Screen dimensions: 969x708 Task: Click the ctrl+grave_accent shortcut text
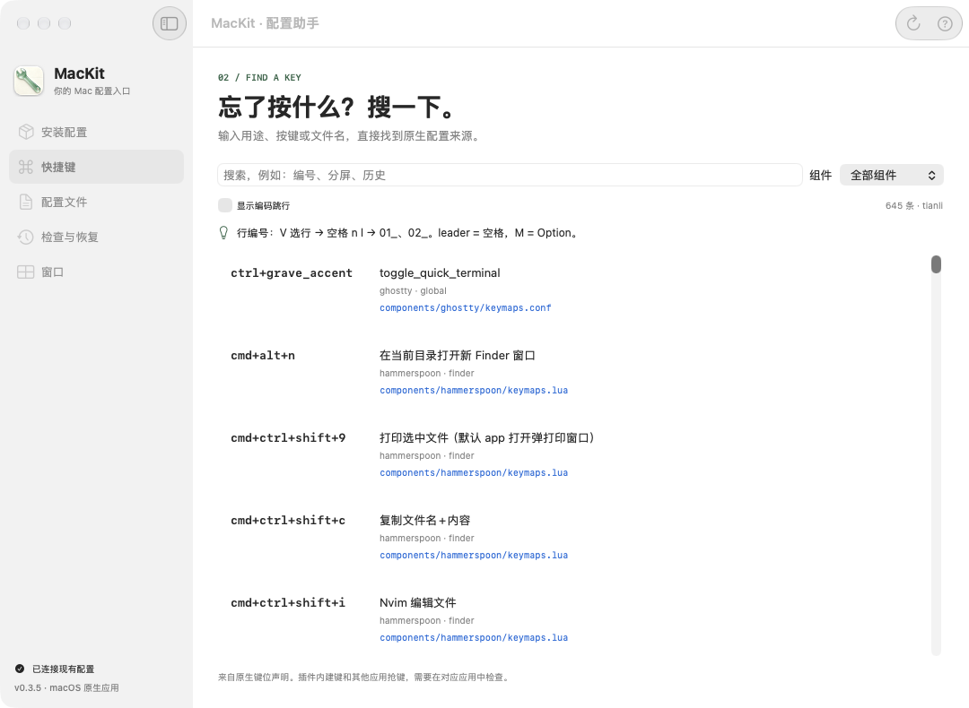point(291,272)
